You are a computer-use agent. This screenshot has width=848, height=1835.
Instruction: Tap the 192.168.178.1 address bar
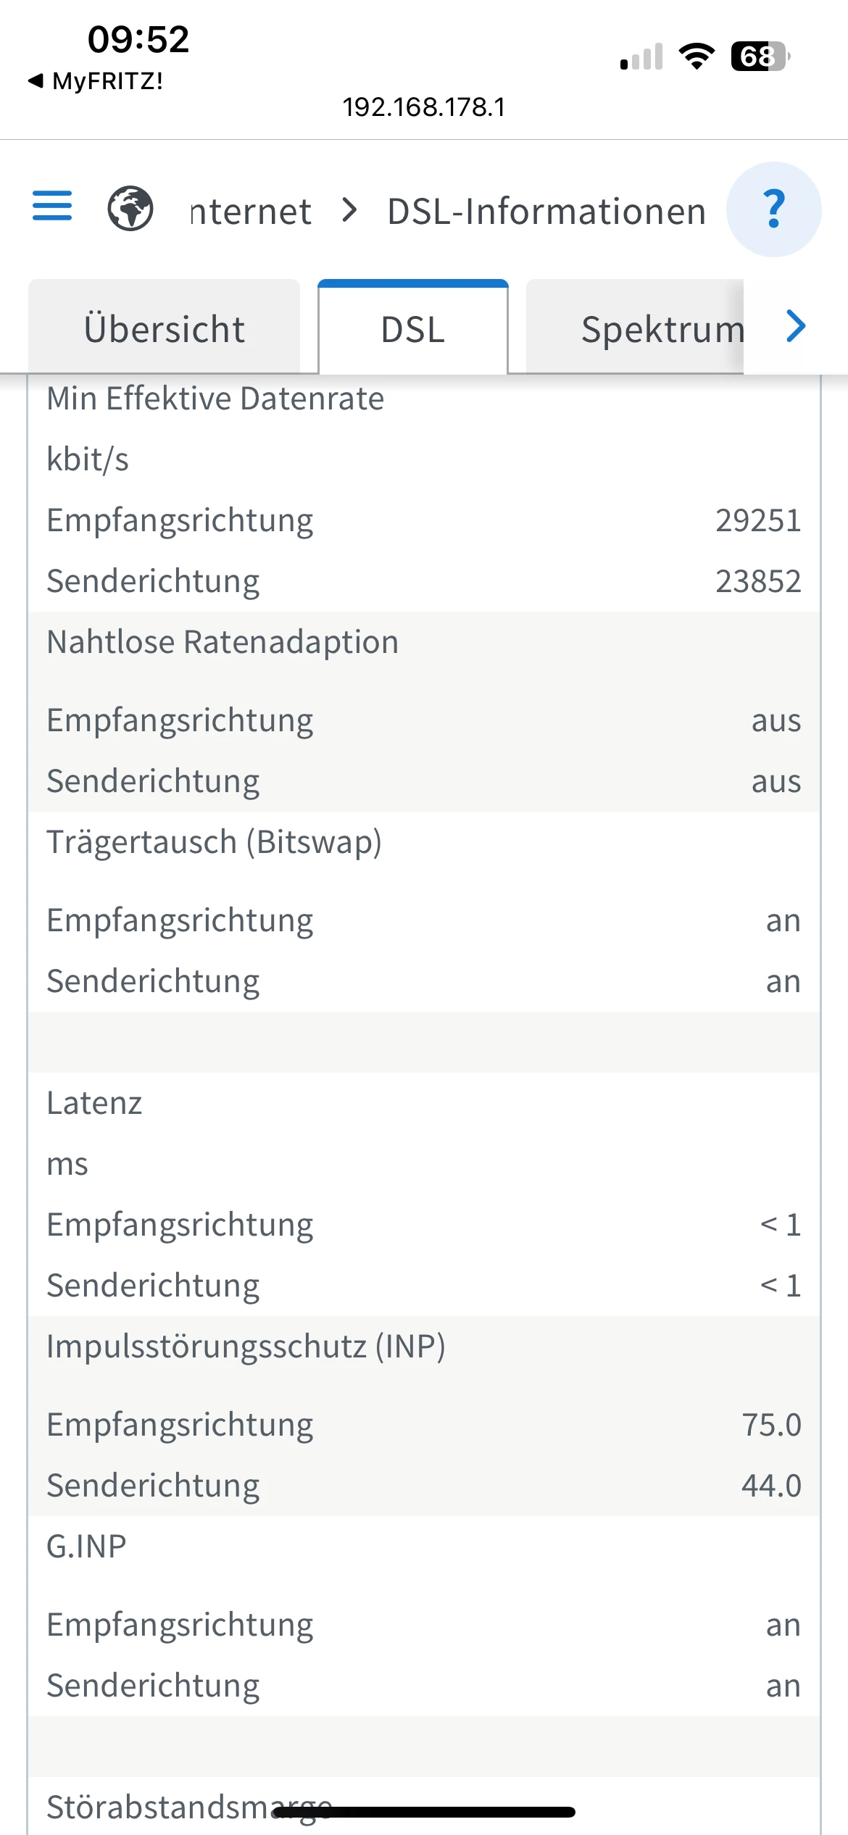click(423, 107)
